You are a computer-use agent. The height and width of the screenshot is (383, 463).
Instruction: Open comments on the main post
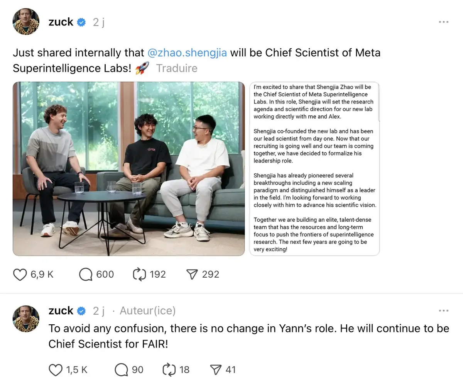click(x=86, y=275)
